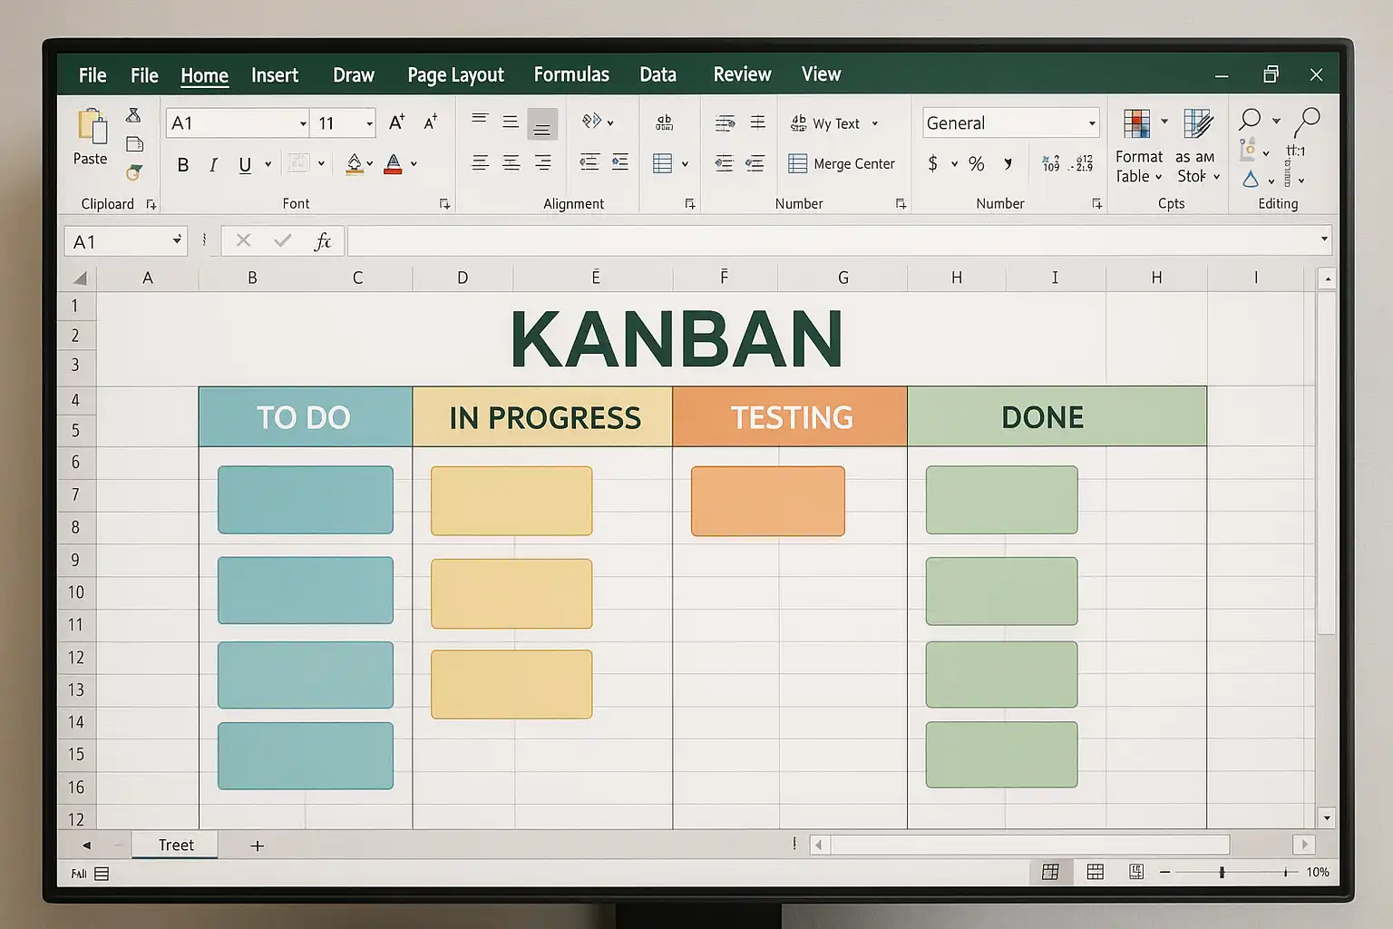This screenshot has height=929, width=1393.
Task: Switch to the Home ribbon tab
Action: click(x=204, y=75)
